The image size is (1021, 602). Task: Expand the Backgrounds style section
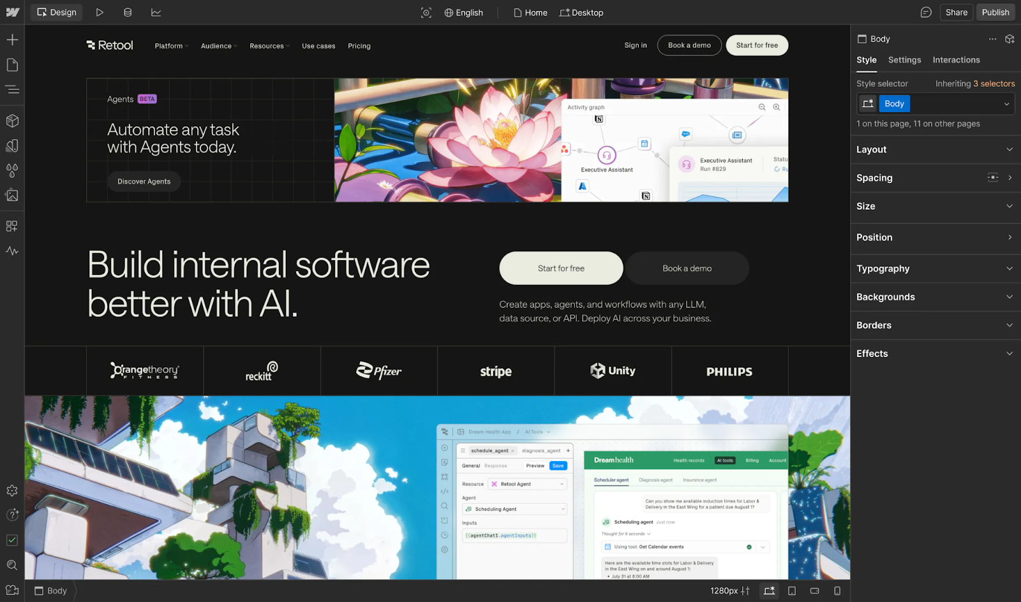tap(934, 297)
